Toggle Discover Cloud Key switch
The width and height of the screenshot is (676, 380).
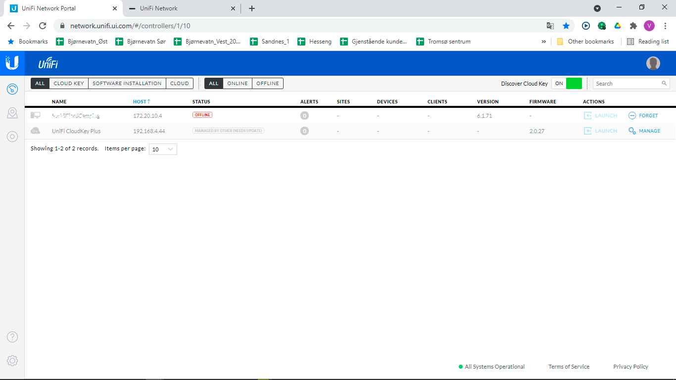point(567,84)
